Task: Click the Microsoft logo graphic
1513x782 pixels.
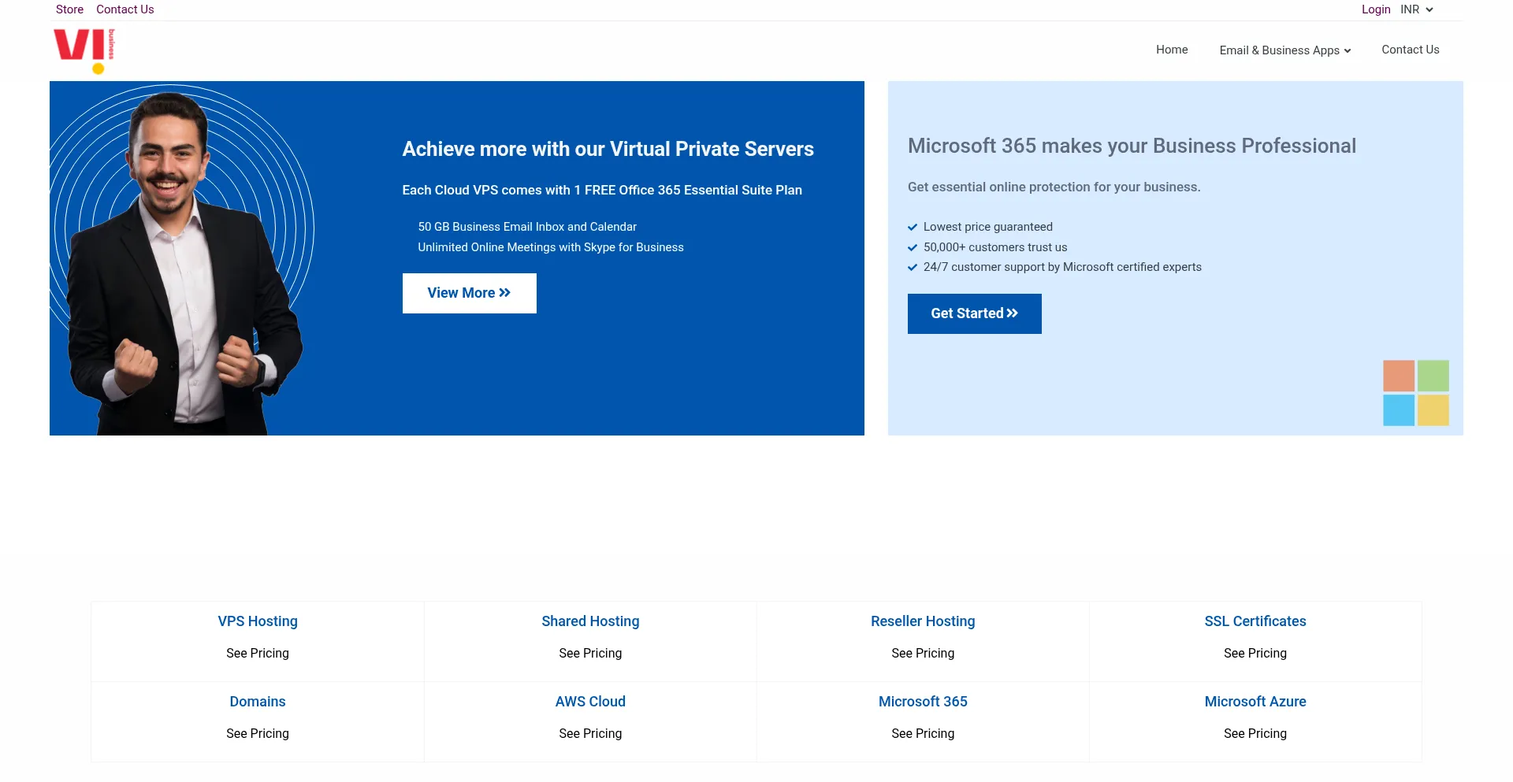Action: click(1415, 392)
